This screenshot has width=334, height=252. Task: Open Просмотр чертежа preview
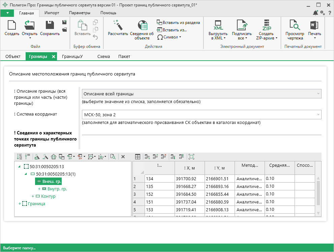point(295,25)
